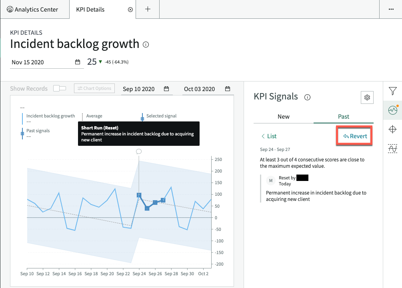The width and height of the screenshot is (402, 288).
Task: Select the Sep 27 signal marker on chart
Action: [163, 200]
